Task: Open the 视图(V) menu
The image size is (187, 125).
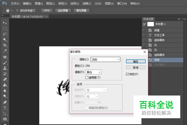Action: tap(109, 4)
